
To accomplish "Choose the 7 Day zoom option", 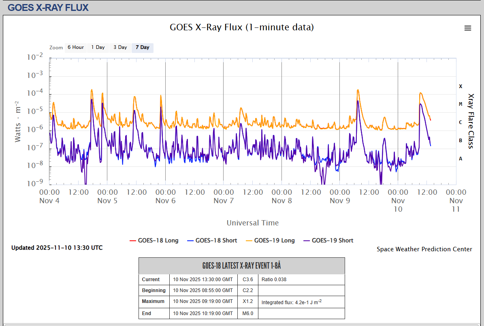I will 142,48.
